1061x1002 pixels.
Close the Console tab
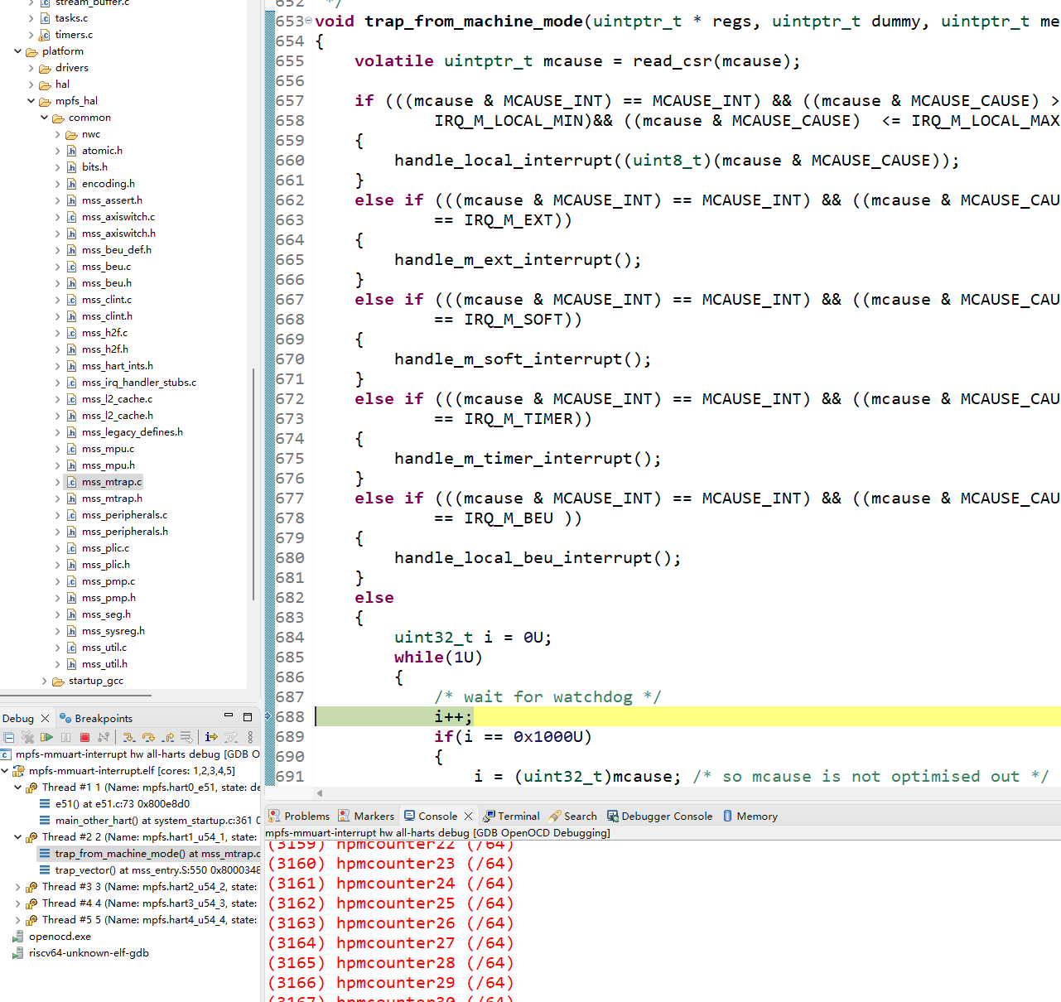click(468, 817)
